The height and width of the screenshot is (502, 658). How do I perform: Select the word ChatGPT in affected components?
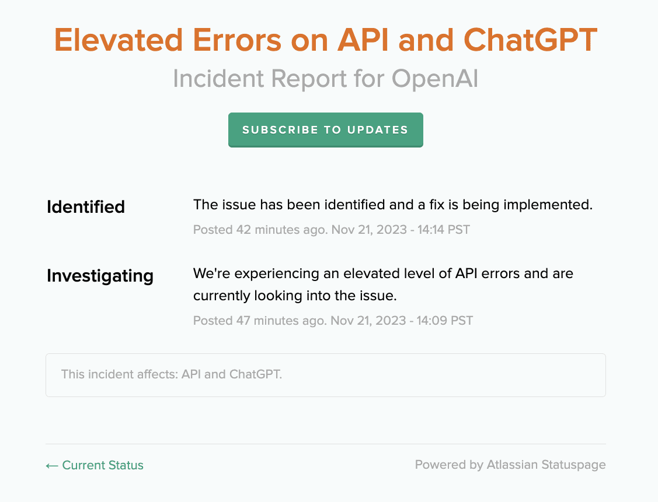pos(256,375)
